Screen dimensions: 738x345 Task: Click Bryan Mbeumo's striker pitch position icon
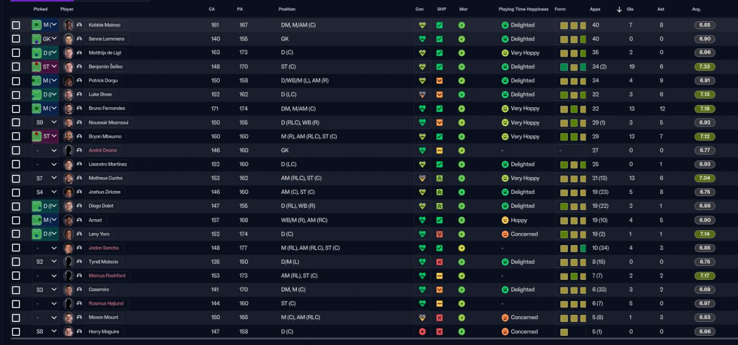point(36,137)
